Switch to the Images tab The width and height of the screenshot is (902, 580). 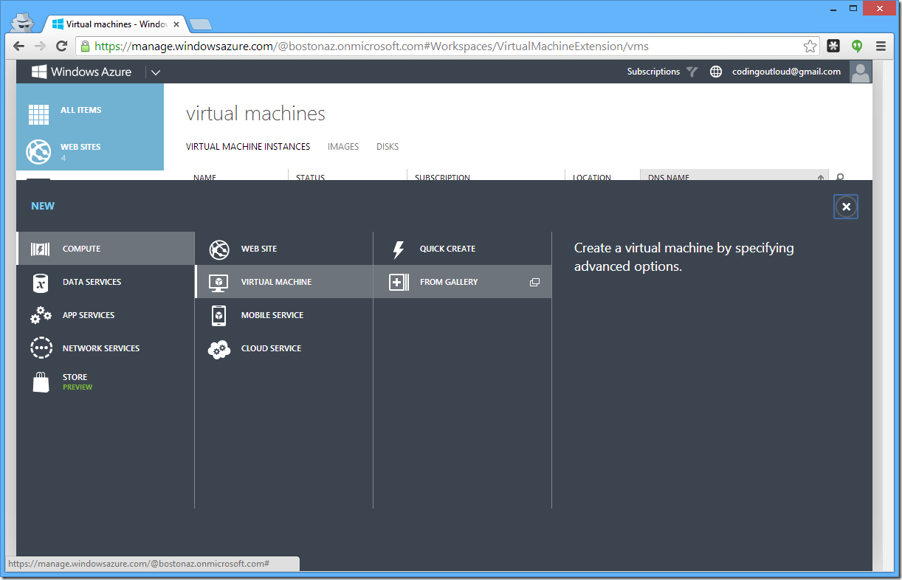pos(343,147)
